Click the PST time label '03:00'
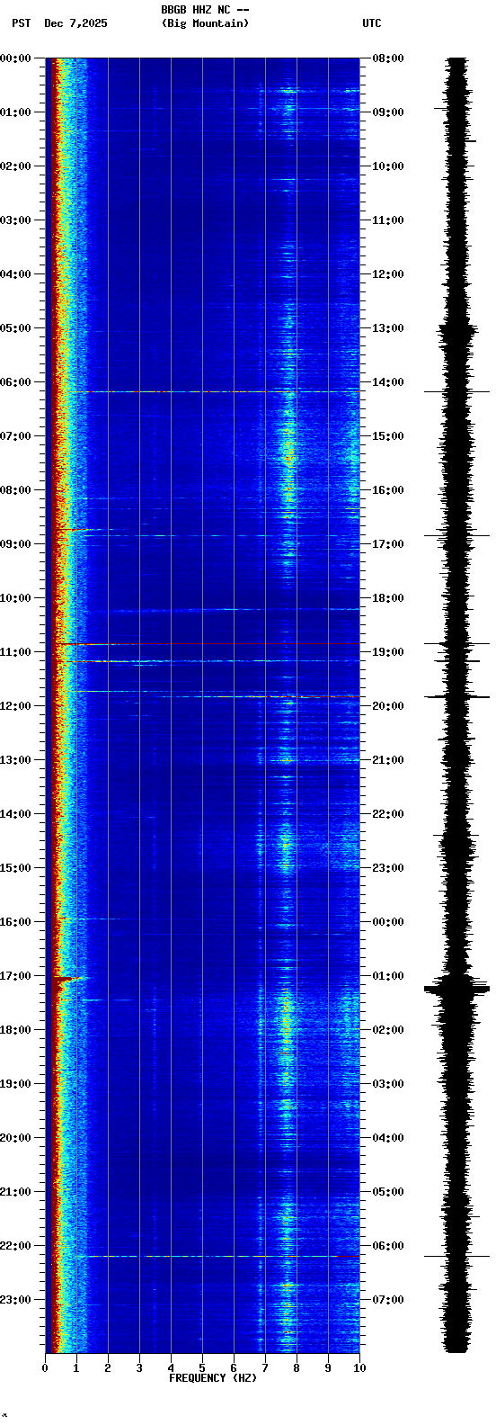This screenshot has height=1425, width=496. coord(15,220)
